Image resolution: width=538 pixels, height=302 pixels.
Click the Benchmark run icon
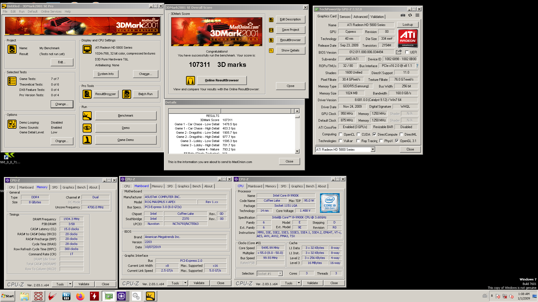(x=87, y=116)
